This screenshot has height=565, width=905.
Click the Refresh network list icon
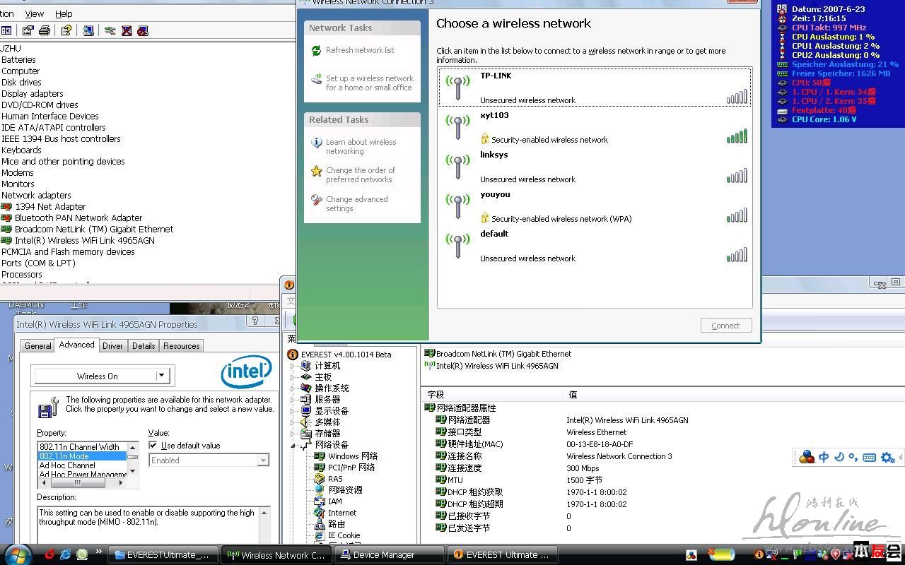(316, 51)
